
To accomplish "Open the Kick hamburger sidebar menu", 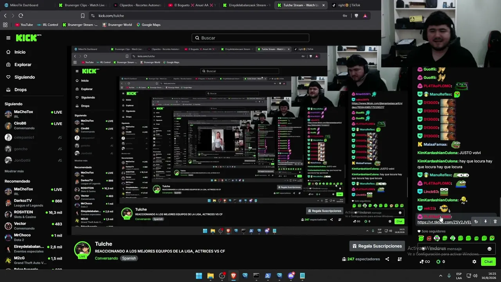I will pyautogui.click(x=8, y=38).
